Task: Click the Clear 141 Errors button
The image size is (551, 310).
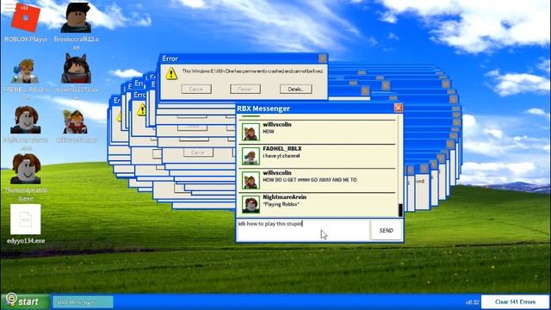Action: click(515, 302)
